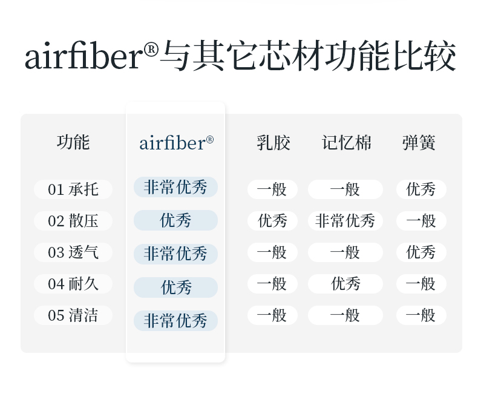Select 记忆棉's 非常优秀 rating for 散压

click(345, 221)
